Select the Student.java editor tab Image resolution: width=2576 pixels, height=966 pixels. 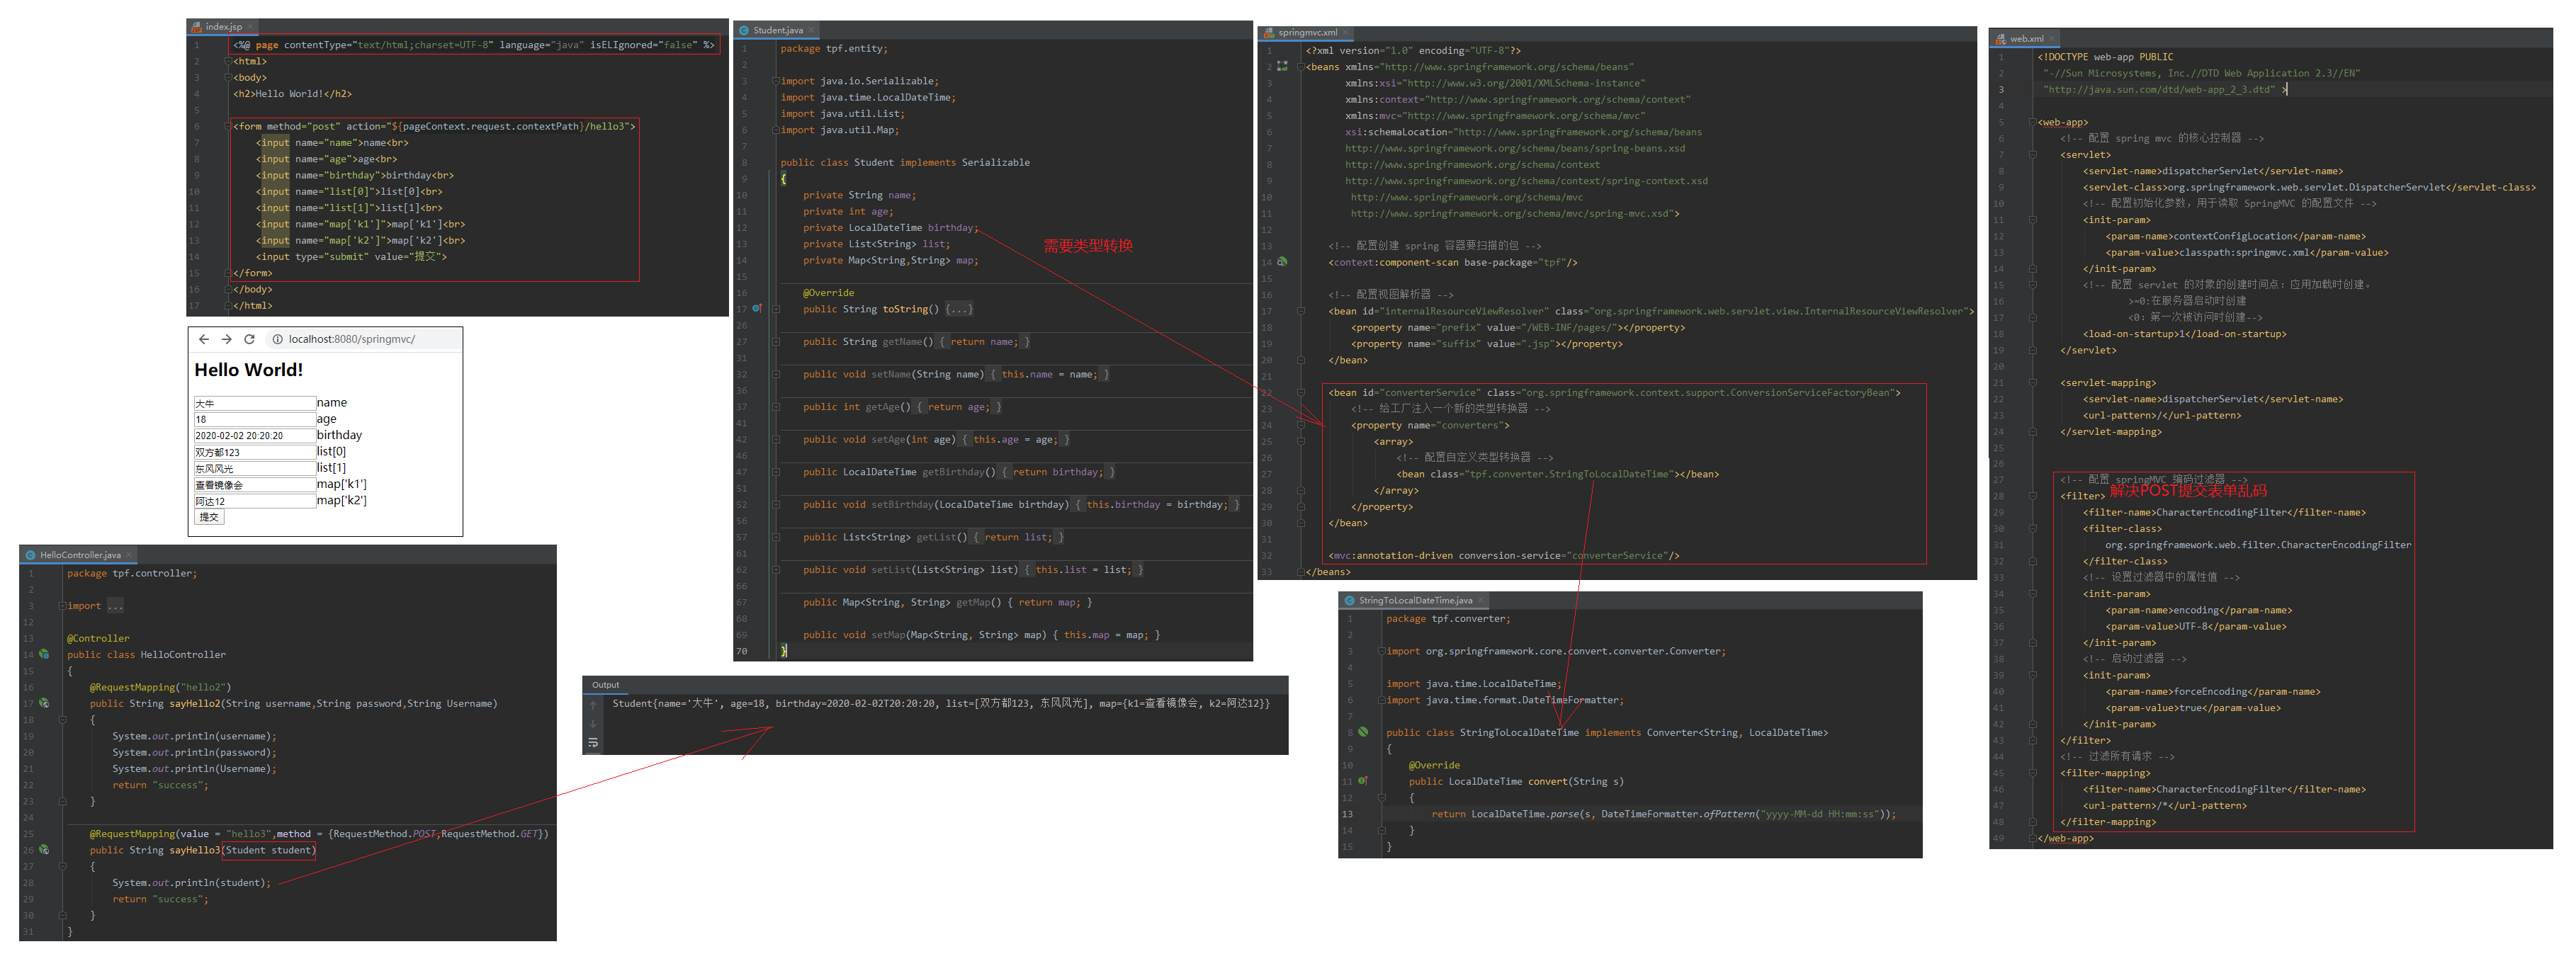click(778, 30)
